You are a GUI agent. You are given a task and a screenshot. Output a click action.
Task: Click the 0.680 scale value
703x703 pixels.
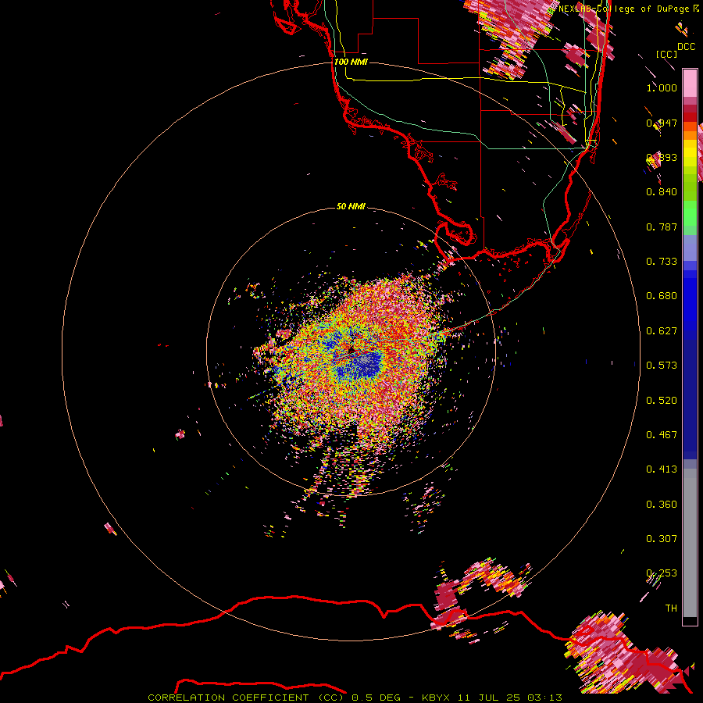click(x=662, y=296)
